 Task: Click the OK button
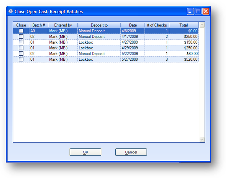pos(85,152)
